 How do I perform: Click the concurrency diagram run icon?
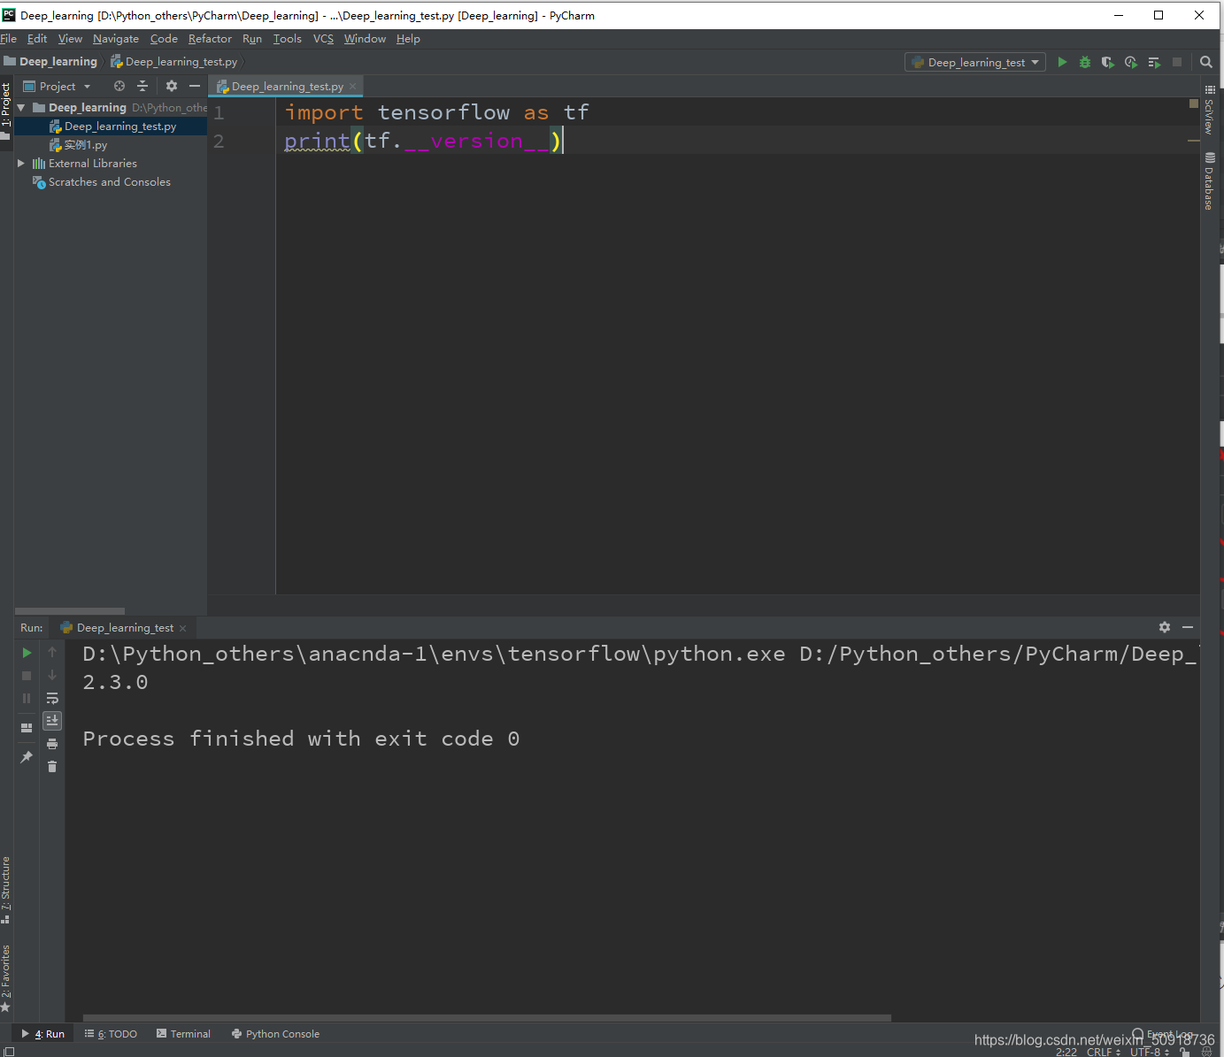click(x=1154, y=62)
